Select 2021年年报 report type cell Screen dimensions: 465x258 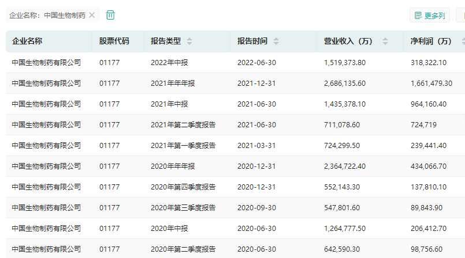click(173, 84)
